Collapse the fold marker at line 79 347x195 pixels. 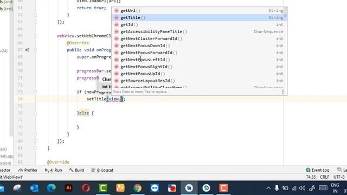tap(35, 134)
